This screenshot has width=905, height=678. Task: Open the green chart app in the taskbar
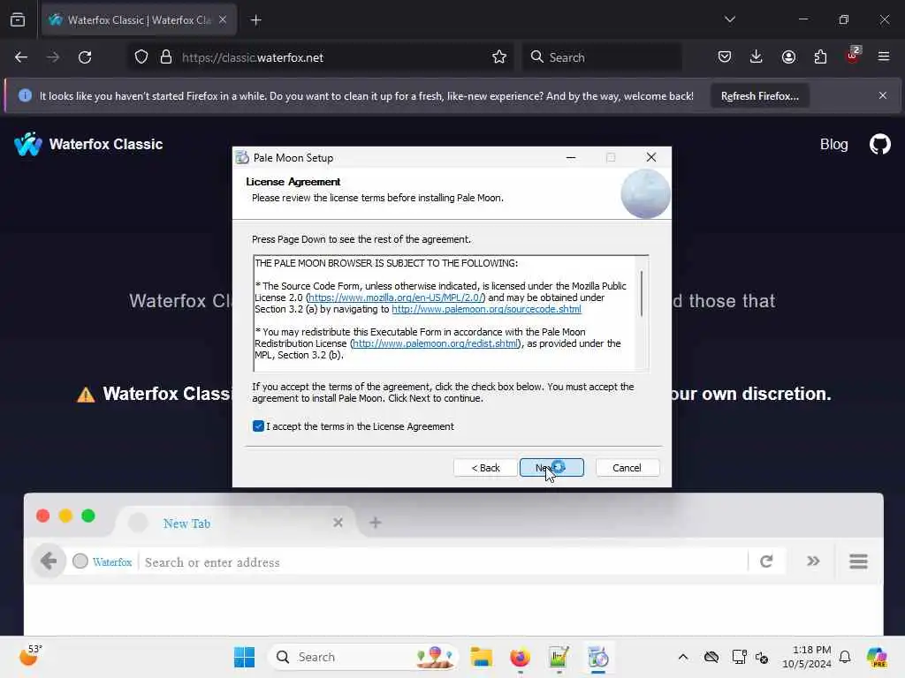coord(559,657)
